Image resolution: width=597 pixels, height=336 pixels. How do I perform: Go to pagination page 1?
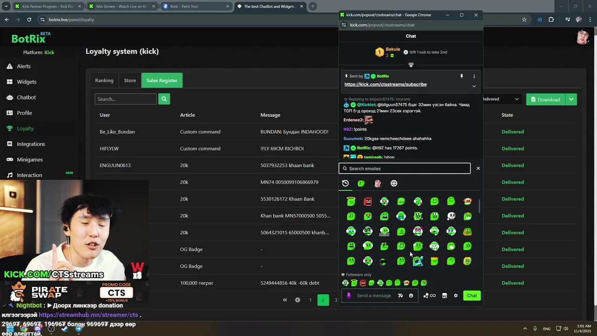click(310, 300)
